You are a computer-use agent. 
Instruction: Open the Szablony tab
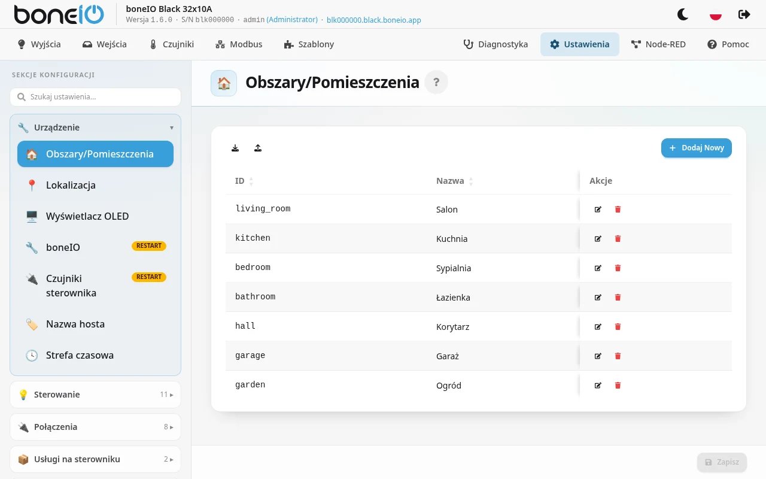309,44
